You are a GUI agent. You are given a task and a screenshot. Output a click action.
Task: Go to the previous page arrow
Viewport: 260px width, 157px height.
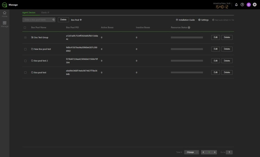[x=203, y=152]
